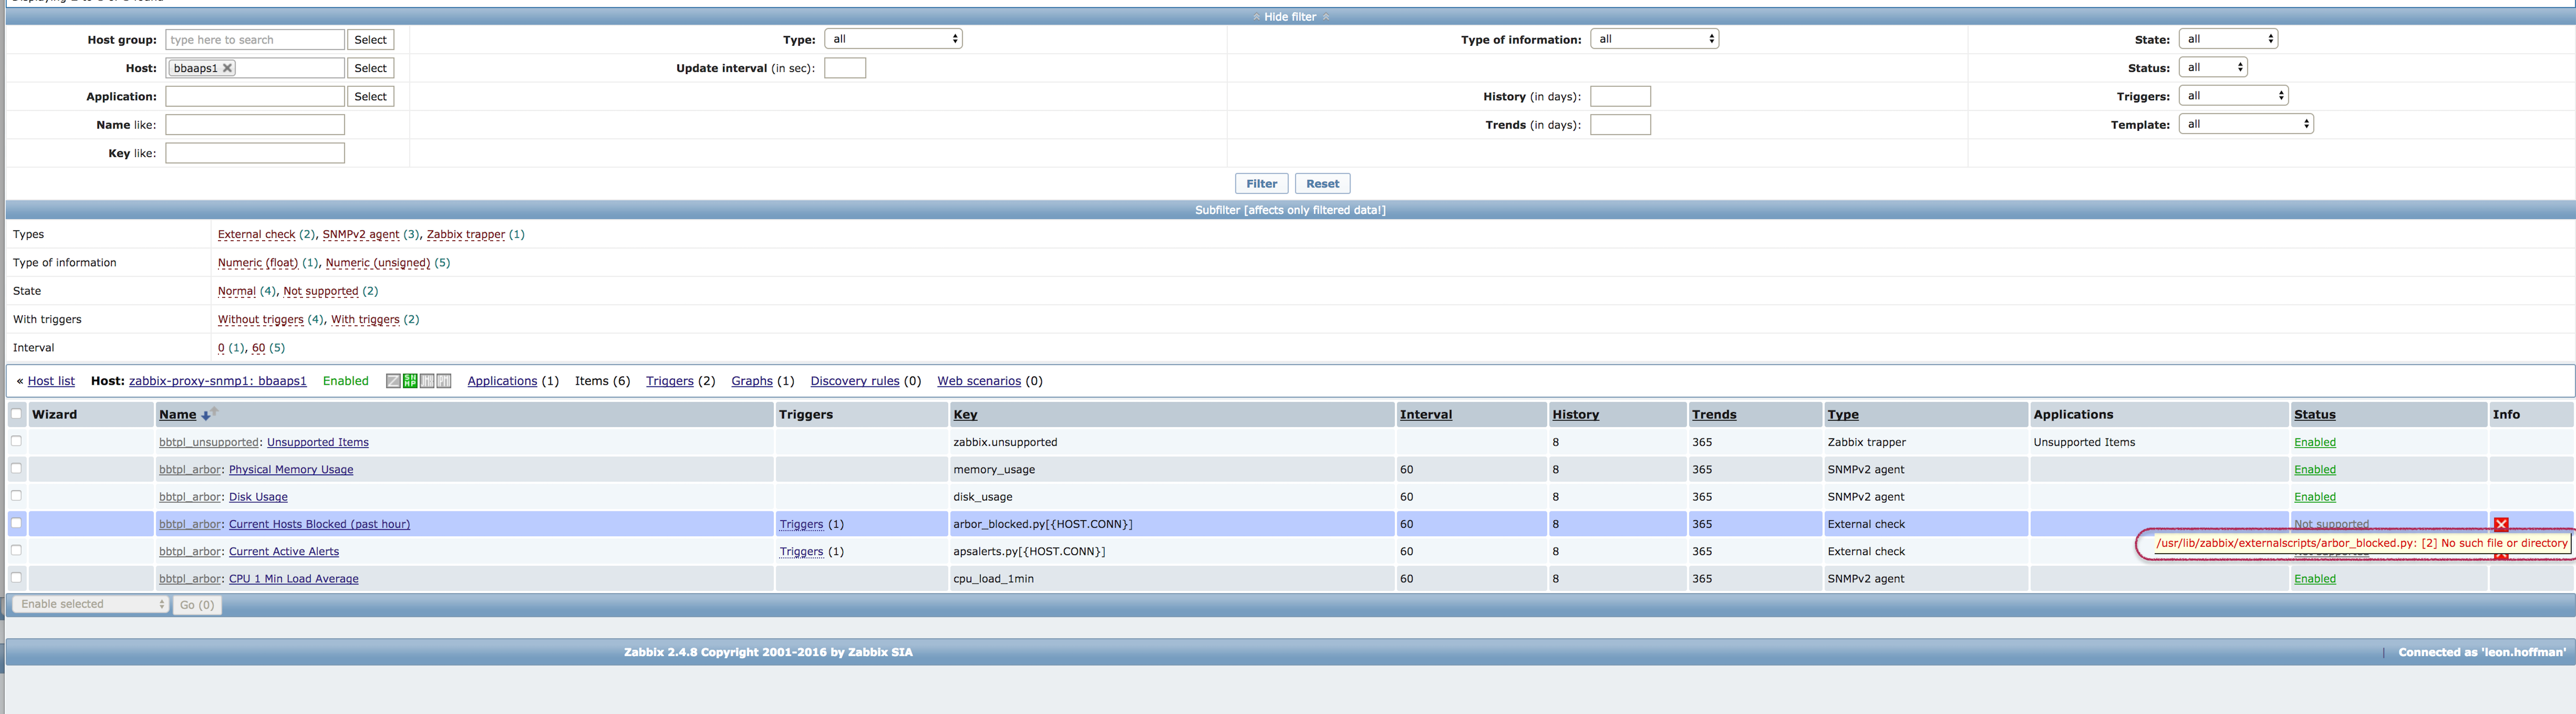This screenshot has height=714, width=2576.
Task: Click the Name like input field
Action: coord(255,125)
